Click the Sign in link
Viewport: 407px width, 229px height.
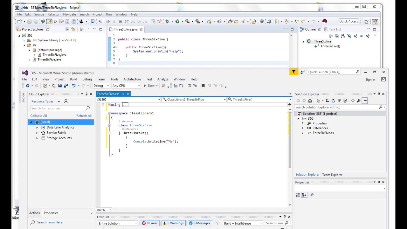pos(370,80)
